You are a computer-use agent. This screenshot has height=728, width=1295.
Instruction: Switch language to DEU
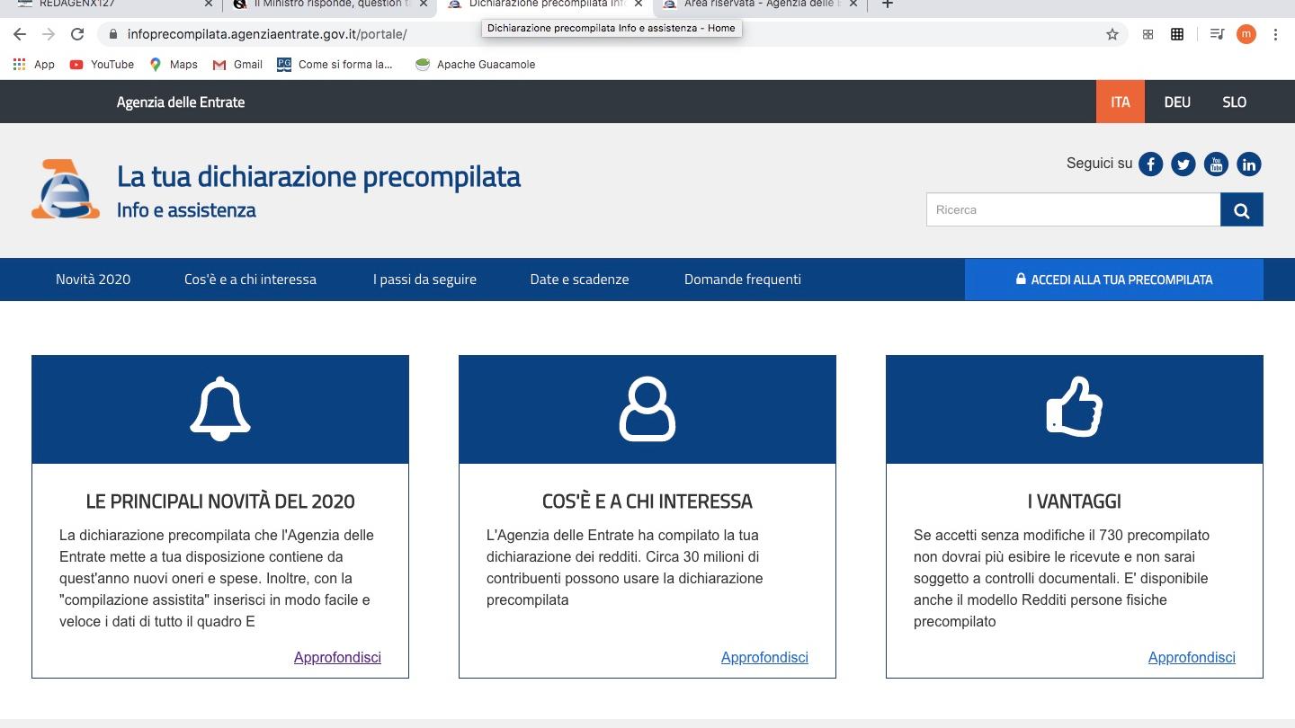point(1177,102)
